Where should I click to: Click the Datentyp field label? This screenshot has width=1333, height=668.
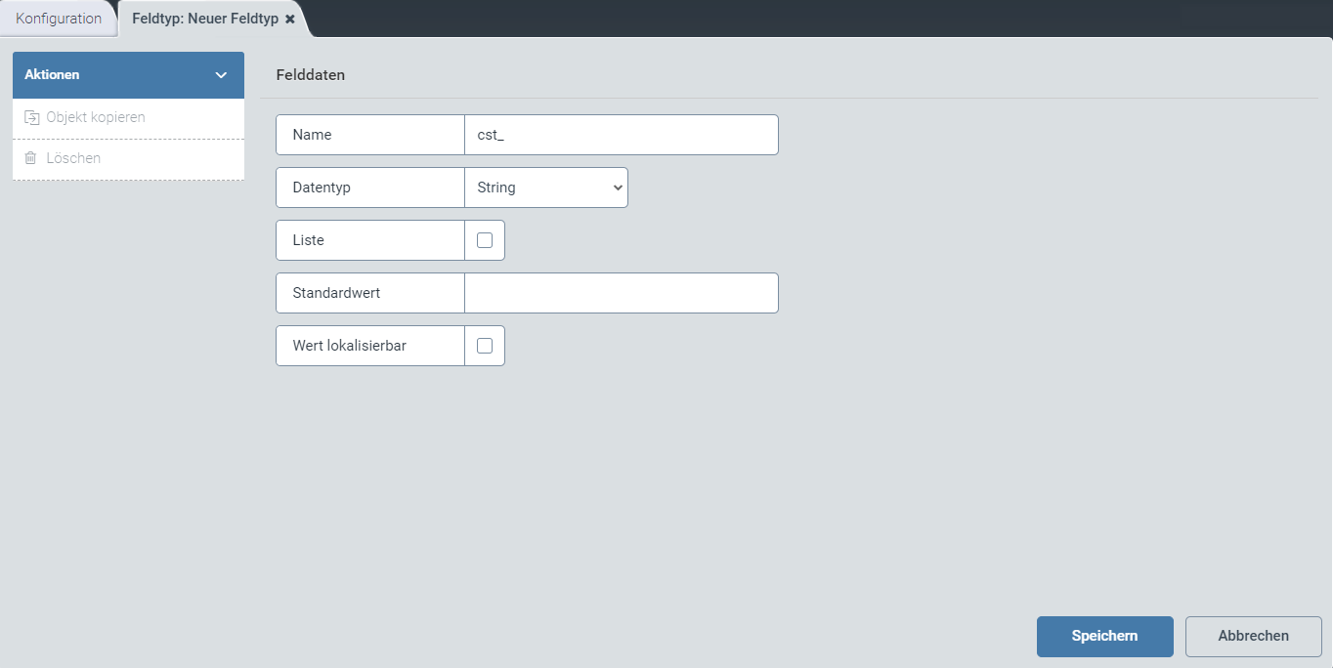[x=322, y=188]
